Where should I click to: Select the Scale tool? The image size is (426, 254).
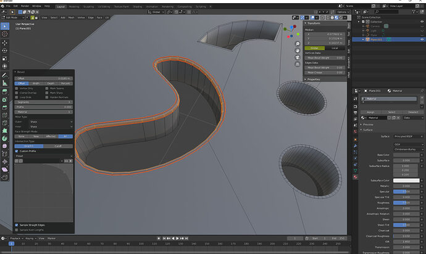click(x=4, y=59)
